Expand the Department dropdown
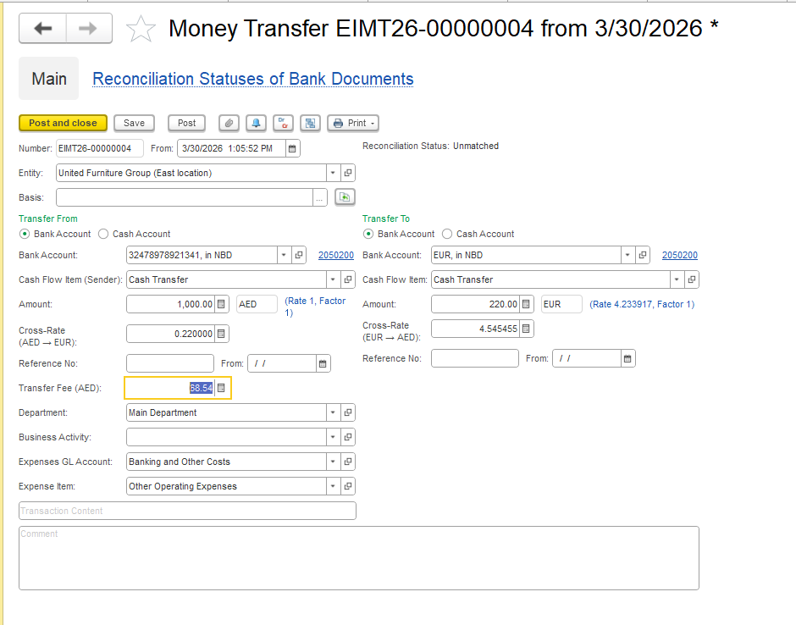Viewport: 796px width, 625px height. 333,412
